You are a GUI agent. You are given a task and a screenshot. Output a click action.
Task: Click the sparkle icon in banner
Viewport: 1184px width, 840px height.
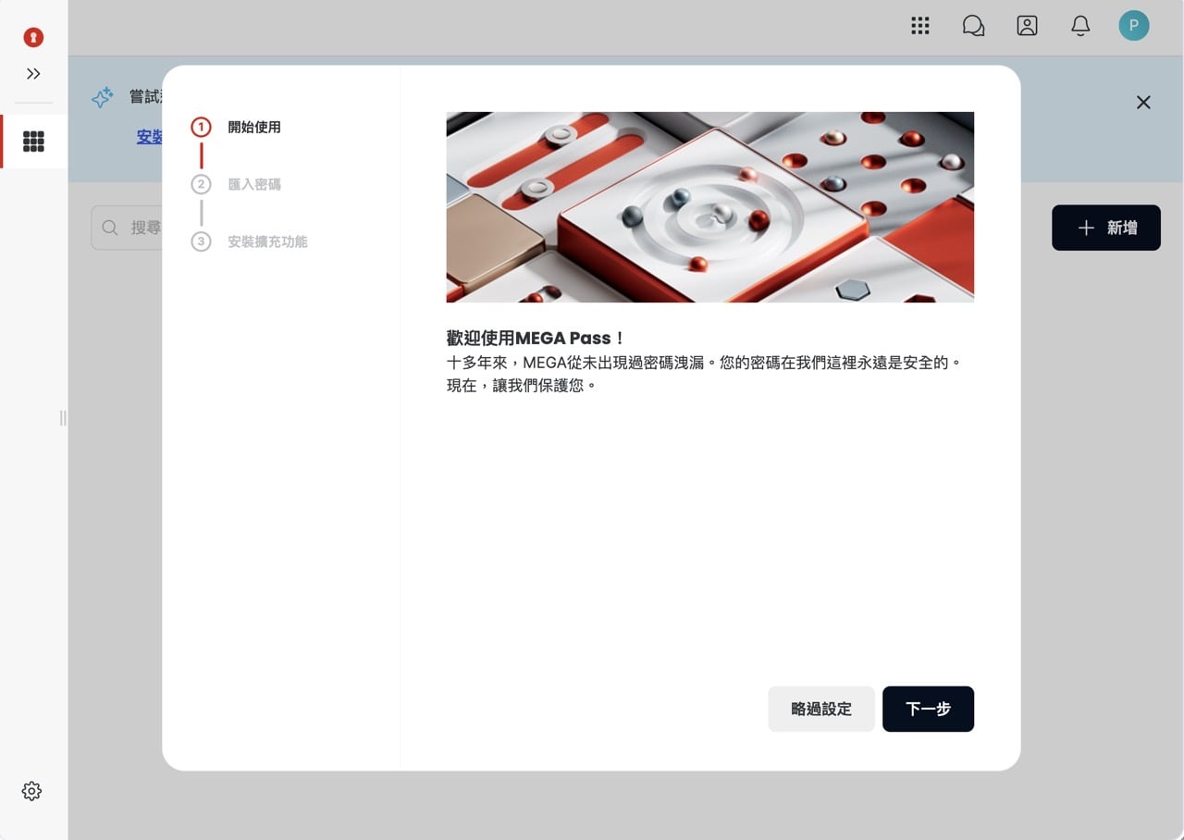click(x=103, y=97)
